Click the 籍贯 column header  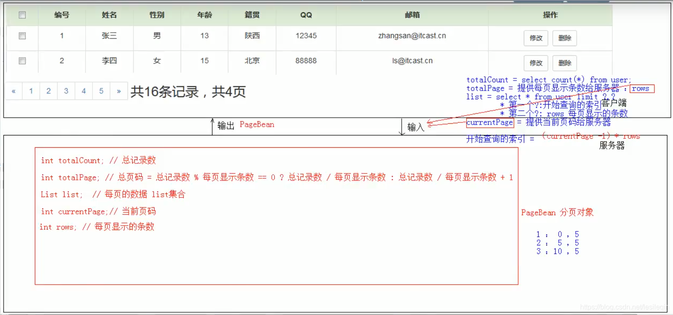click(252, 15)
